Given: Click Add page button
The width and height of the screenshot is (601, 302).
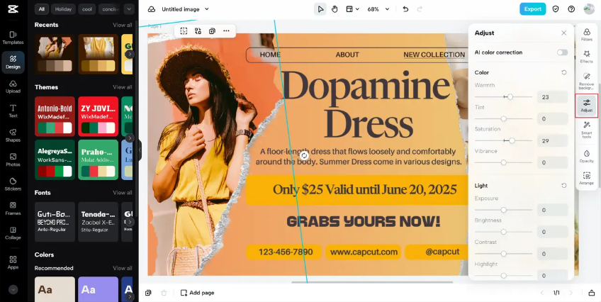Looking at the screenshot, I should pos(198,293).
